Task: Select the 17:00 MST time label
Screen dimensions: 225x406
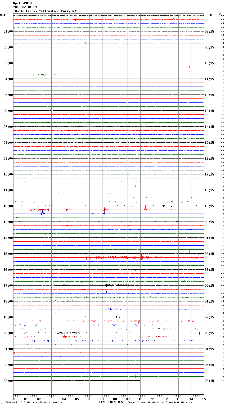Action: pyautogui.click(x=8, y=286)
